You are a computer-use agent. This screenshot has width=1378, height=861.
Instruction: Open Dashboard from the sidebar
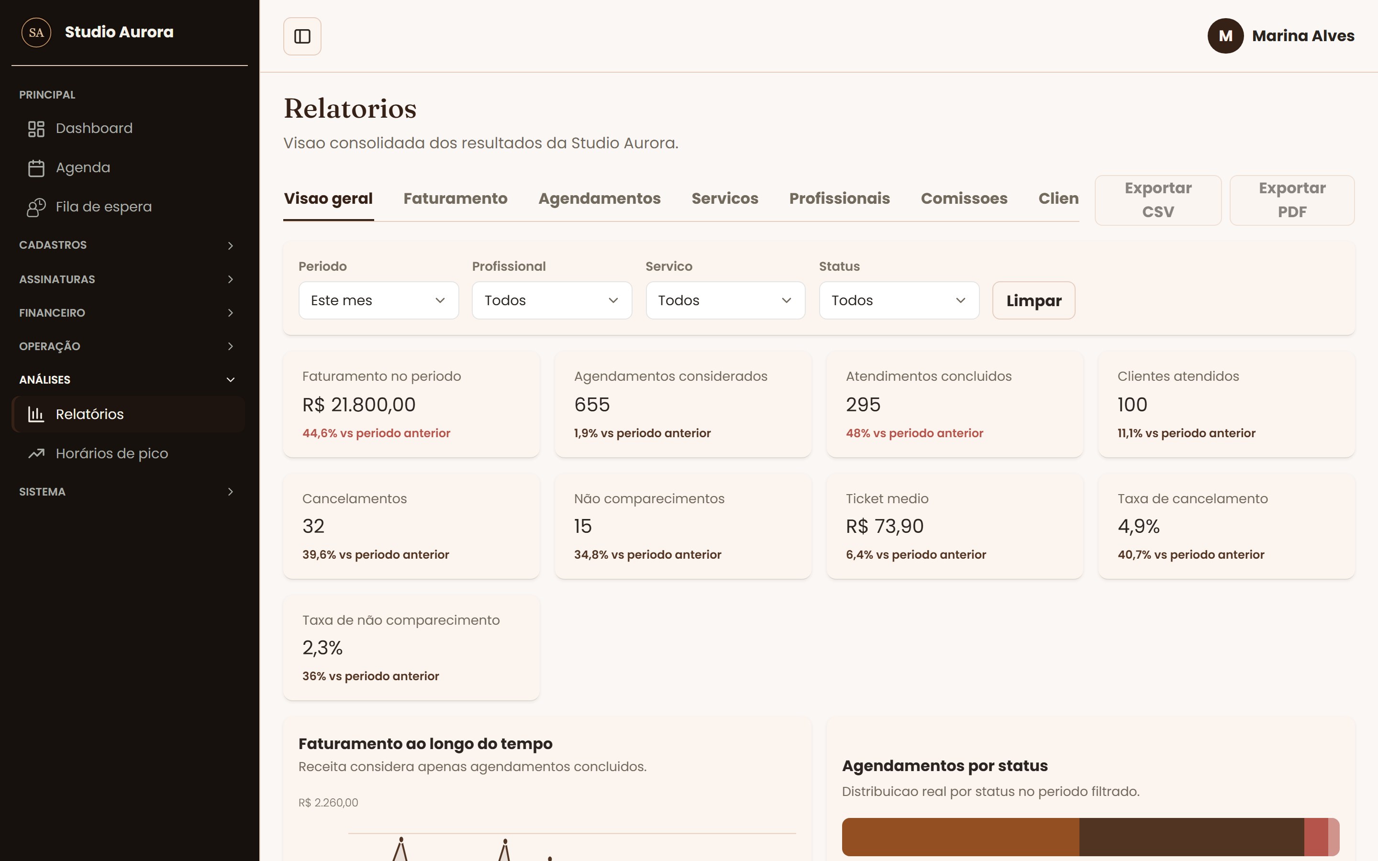128,129
